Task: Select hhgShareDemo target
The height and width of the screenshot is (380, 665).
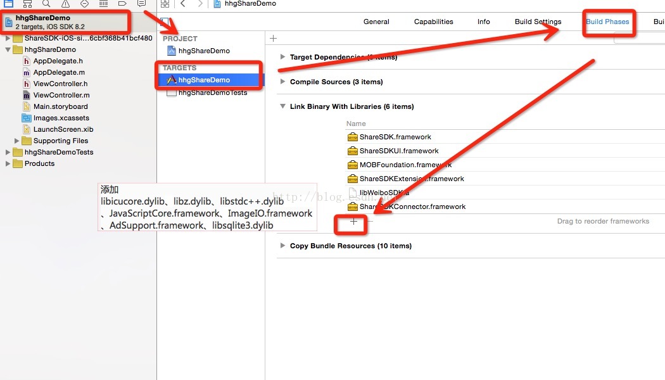Action: pos(211,80)
